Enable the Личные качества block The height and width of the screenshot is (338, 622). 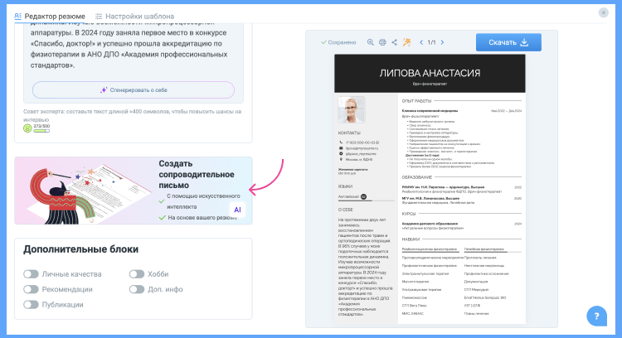(x=31, y=274)
